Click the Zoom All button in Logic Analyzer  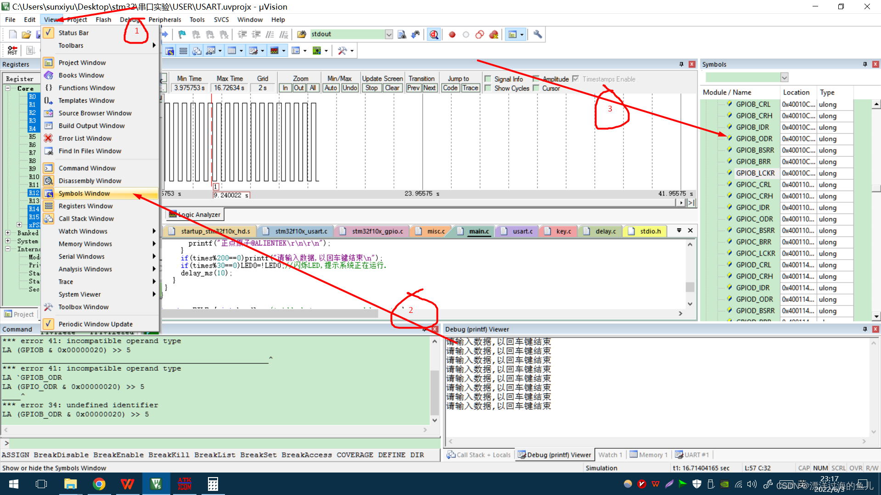(313, 88)
